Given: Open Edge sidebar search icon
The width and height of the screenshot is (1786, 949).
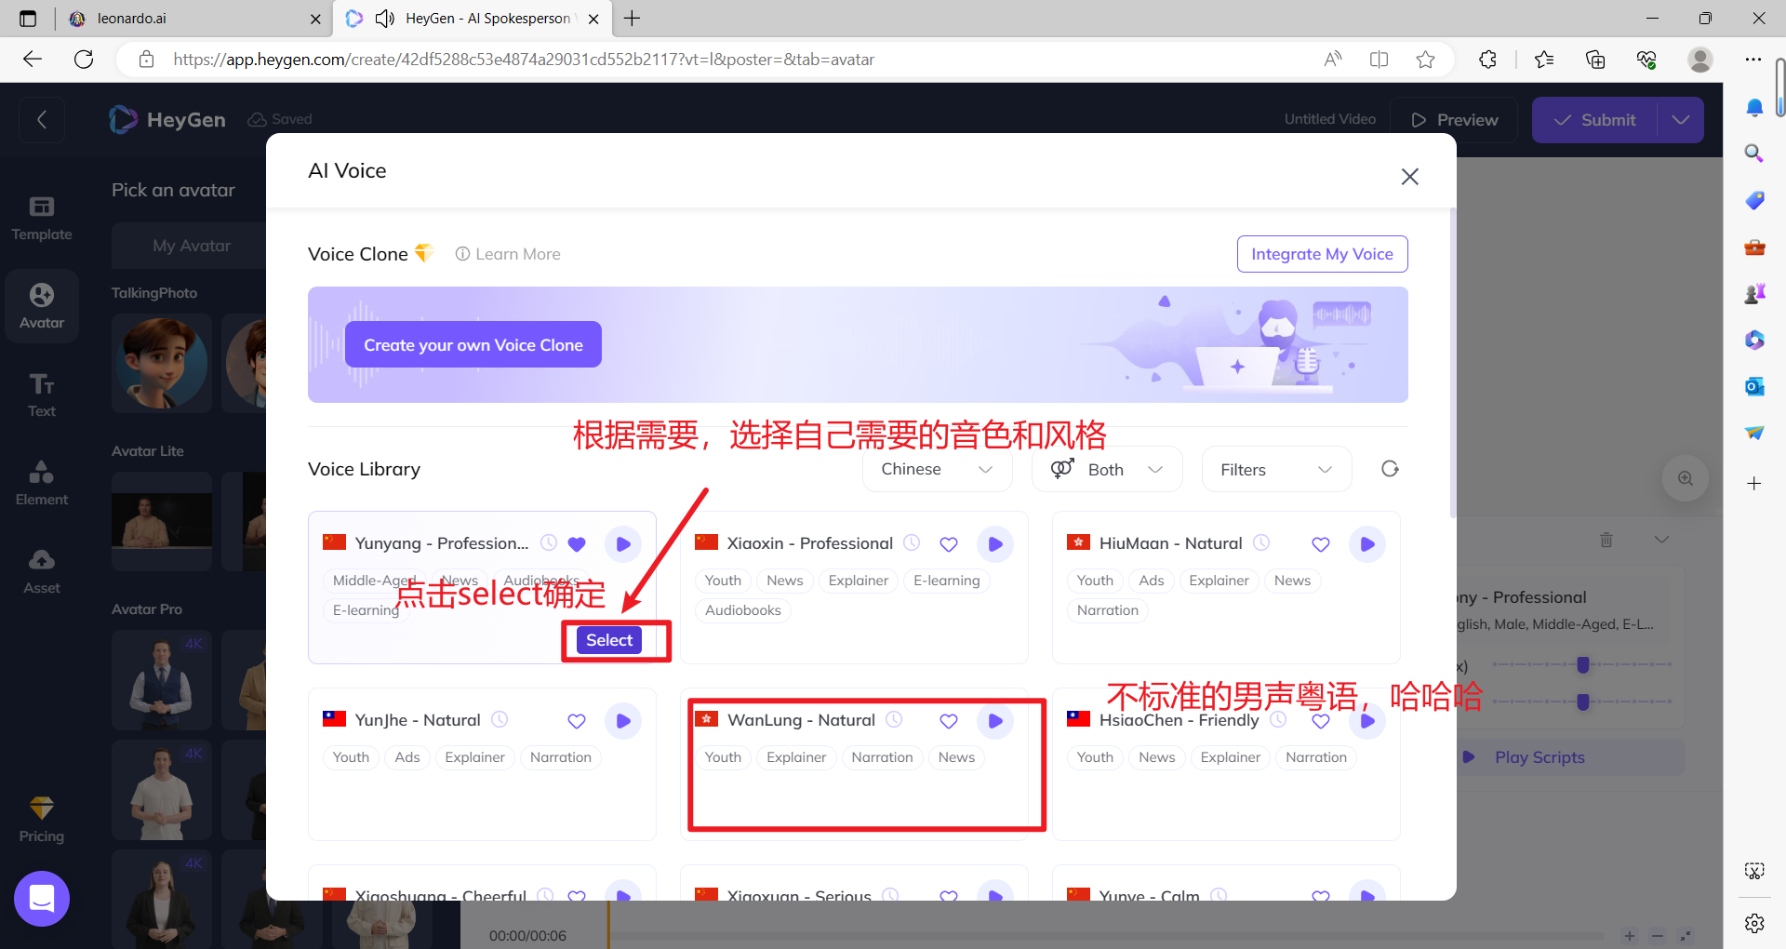Looking at the screenshot, I should pos(1754,154).
